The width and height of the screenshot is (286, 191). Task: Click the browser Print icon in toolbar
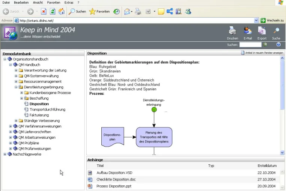pos(138,12)
